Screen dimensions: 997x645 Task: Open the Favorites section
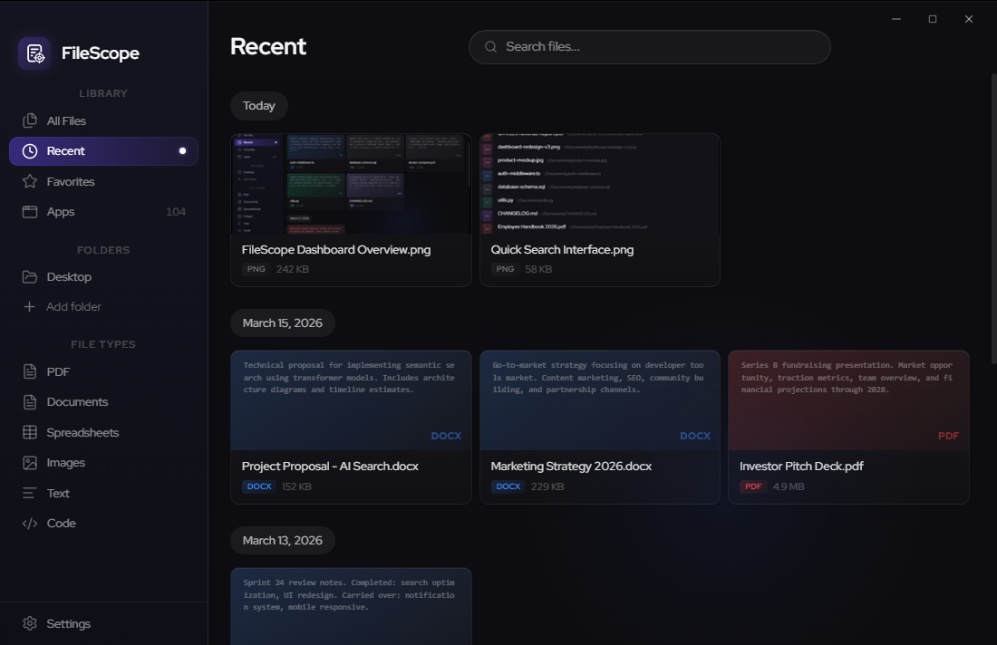coord(71,181)
